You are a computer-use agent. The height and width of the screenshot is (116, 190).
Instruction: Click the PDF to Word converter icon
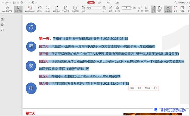[x=30, y=9]
